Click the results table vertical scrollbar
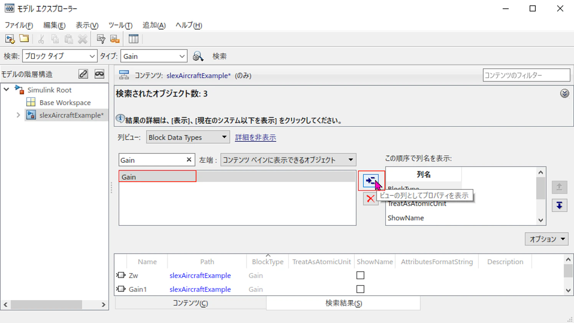This screenshot has width=574, height=323. click(568, 270)
